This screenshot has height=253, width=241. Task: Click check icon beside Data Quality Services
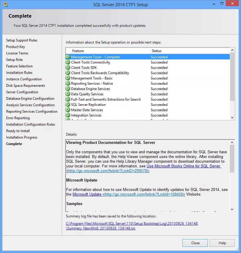(x=68, y=94)
